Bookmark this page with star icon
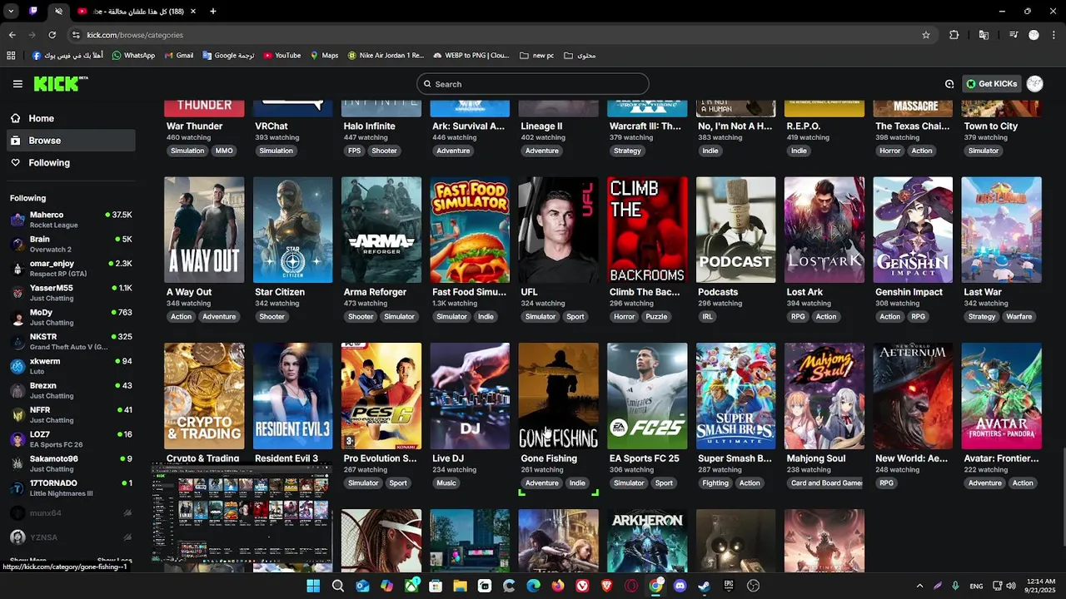This screenshot has height=599, width=1066. click(x=925, y=35)
